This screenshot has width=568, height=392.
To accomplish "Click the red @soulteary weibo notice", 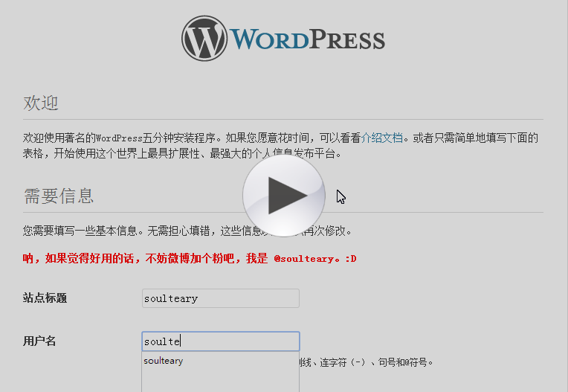I will point(190,259).
